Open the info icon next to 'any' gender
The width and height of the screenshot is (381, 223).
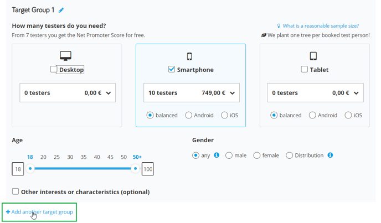(217, 155)
